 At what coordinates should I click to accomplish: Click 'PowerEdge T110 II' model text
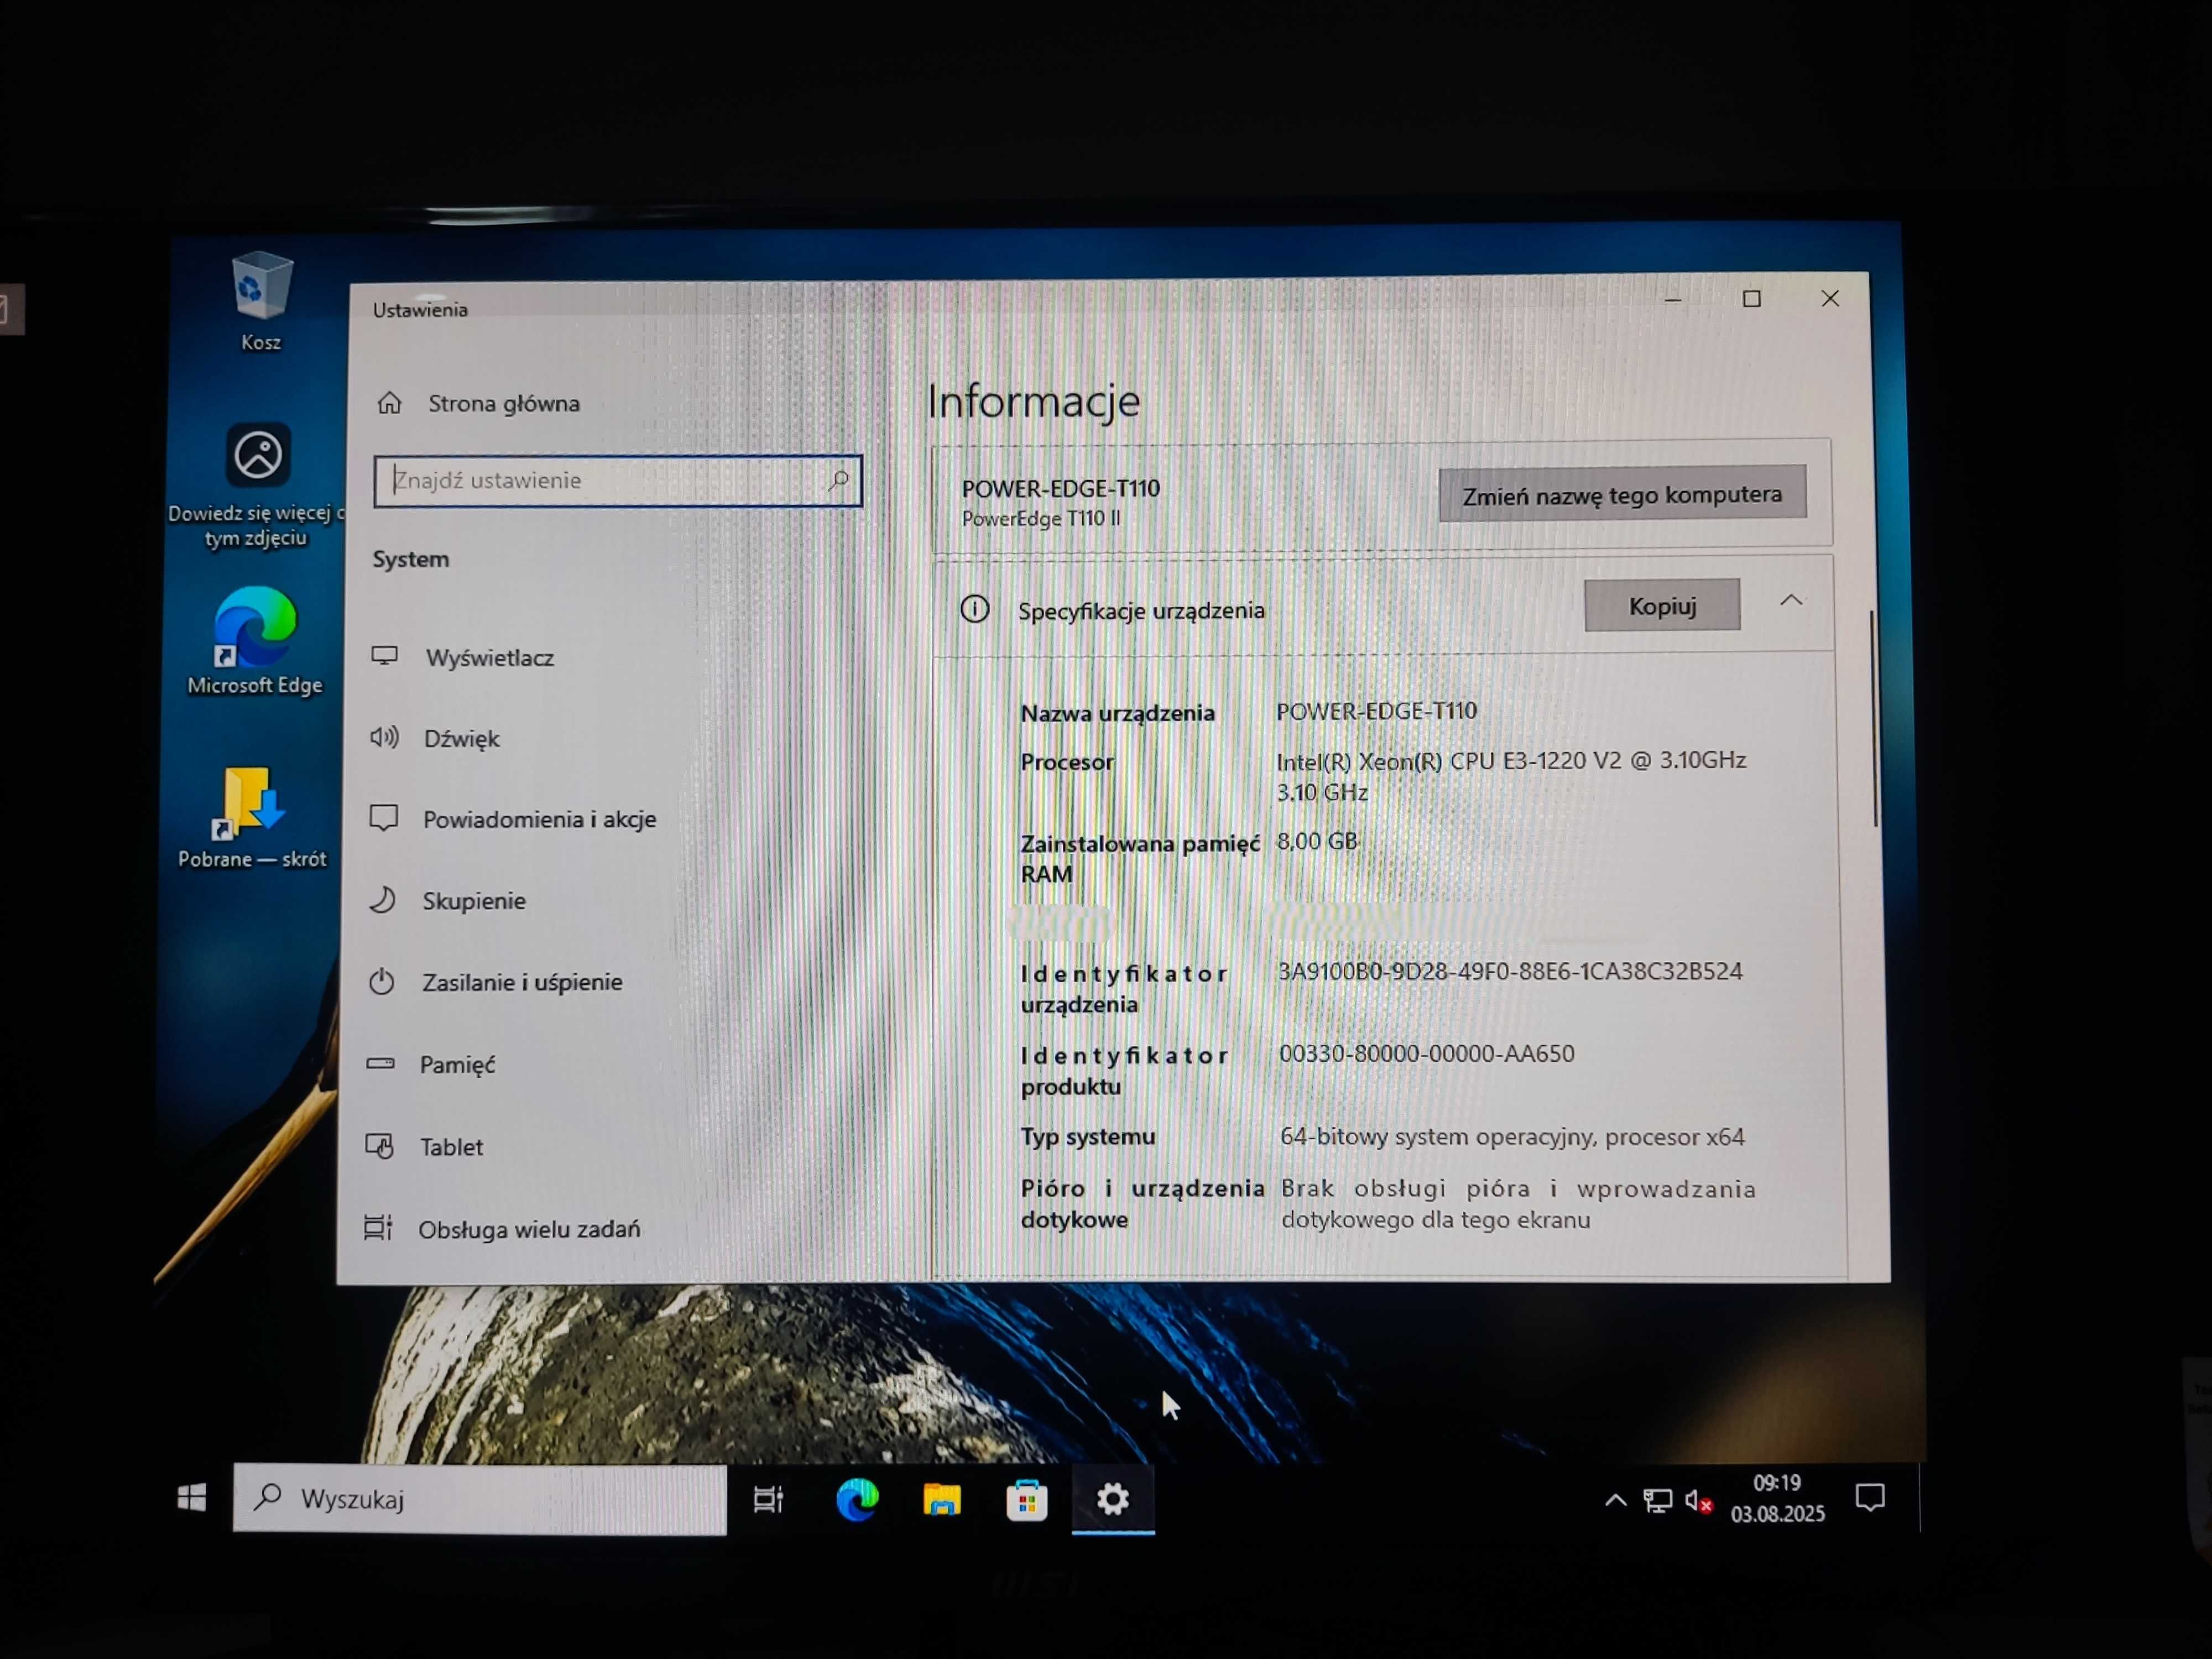coord(1040,519)
